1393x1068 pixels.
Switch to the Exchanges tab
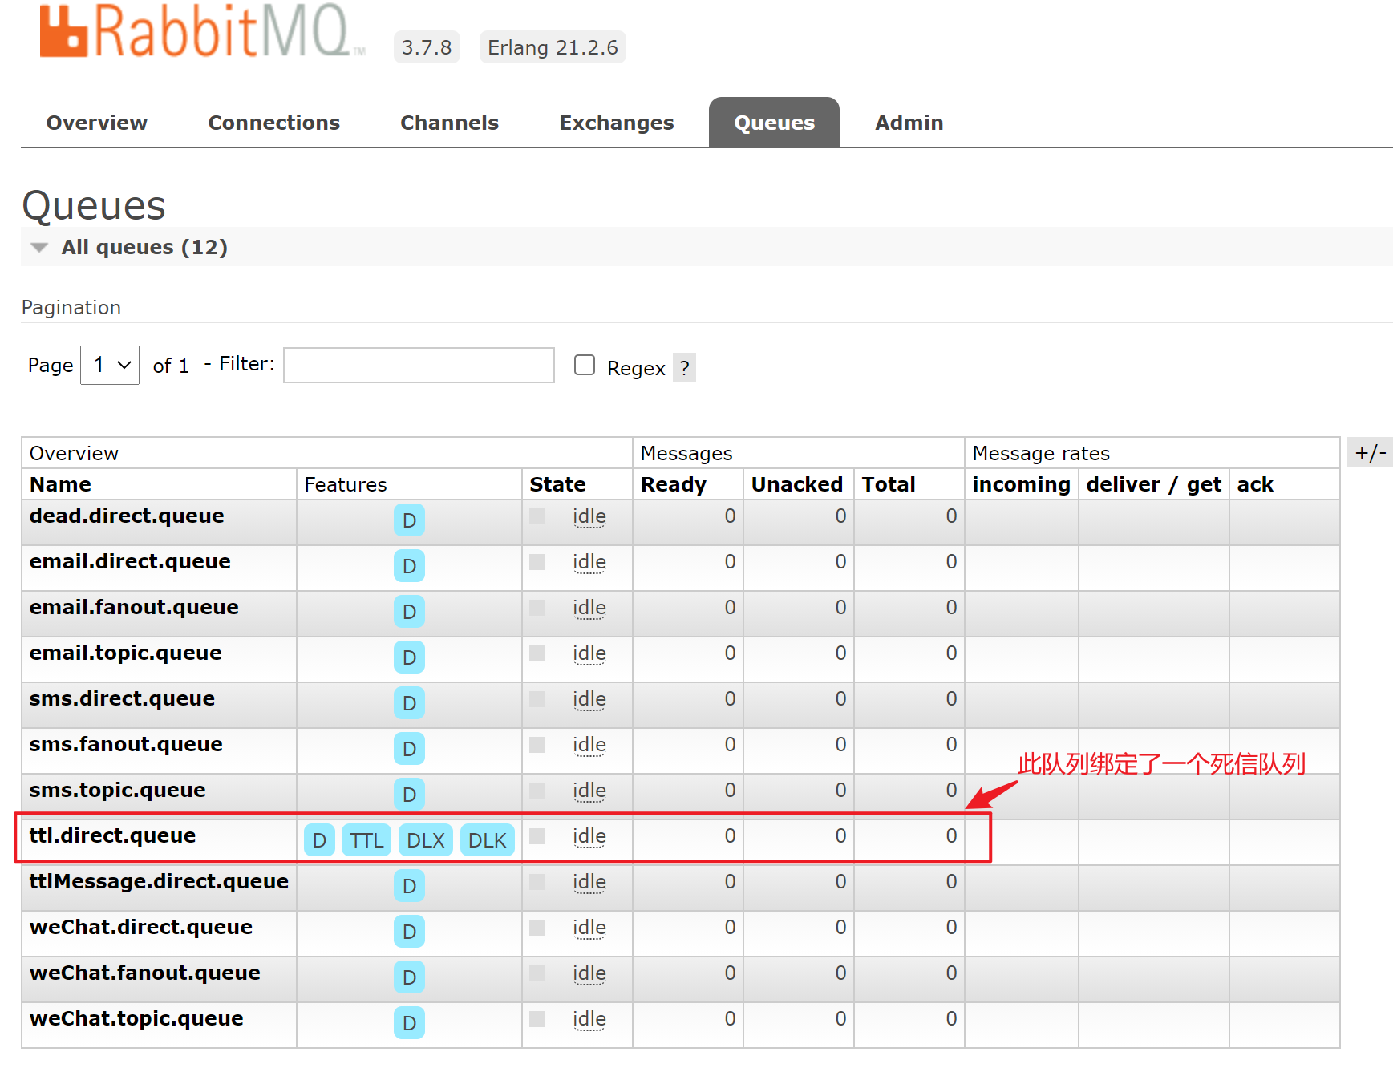tap(616, 123)
